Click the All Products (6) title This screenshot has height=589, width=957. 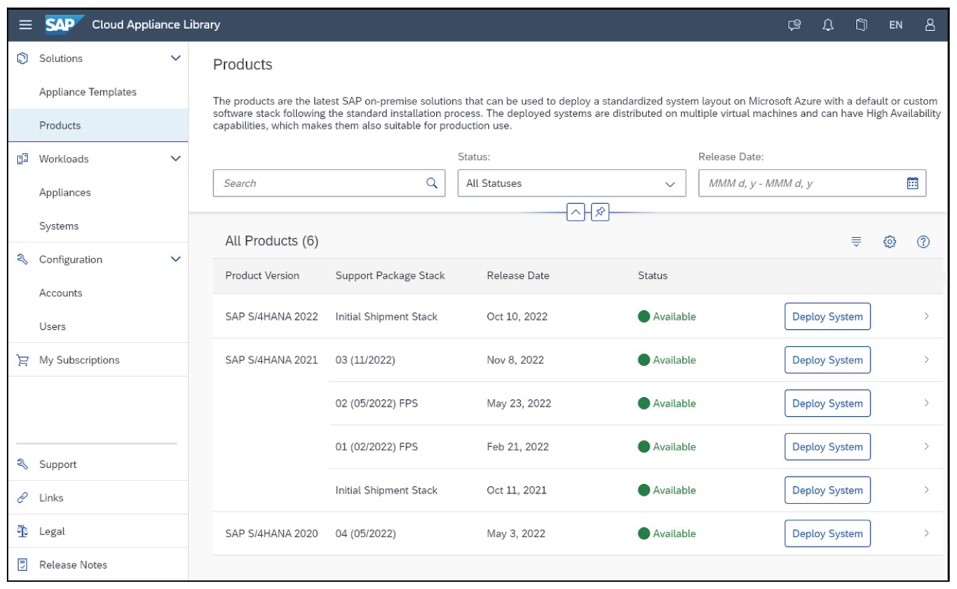click(x=272, y=241)
